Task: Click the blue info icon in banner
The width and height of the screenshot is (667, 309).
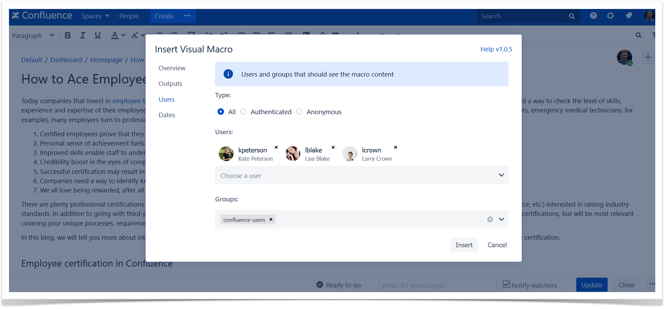Action: (x=228, y=74)
